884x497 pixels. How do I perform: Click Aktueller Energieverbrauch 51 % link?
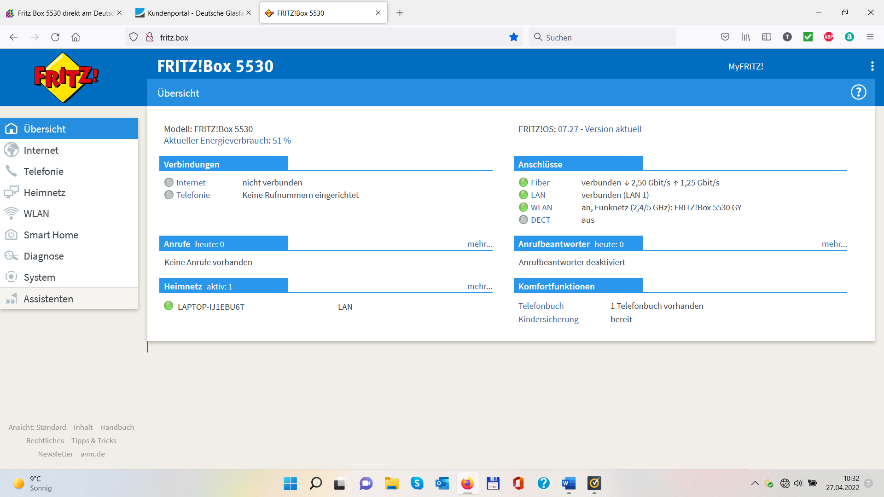point(227,141)
